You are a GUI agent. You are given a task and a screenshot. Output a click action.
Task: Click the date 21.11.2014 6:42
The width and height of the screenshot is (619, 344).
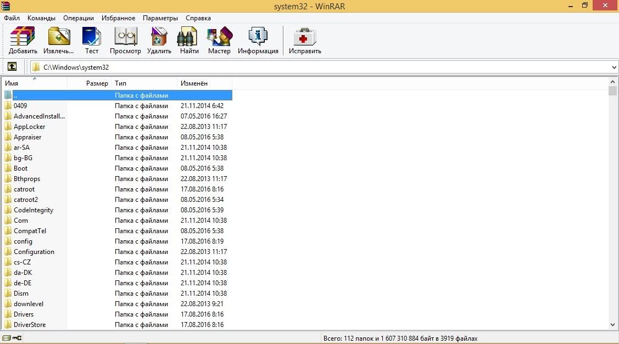(x=202, y=106)
